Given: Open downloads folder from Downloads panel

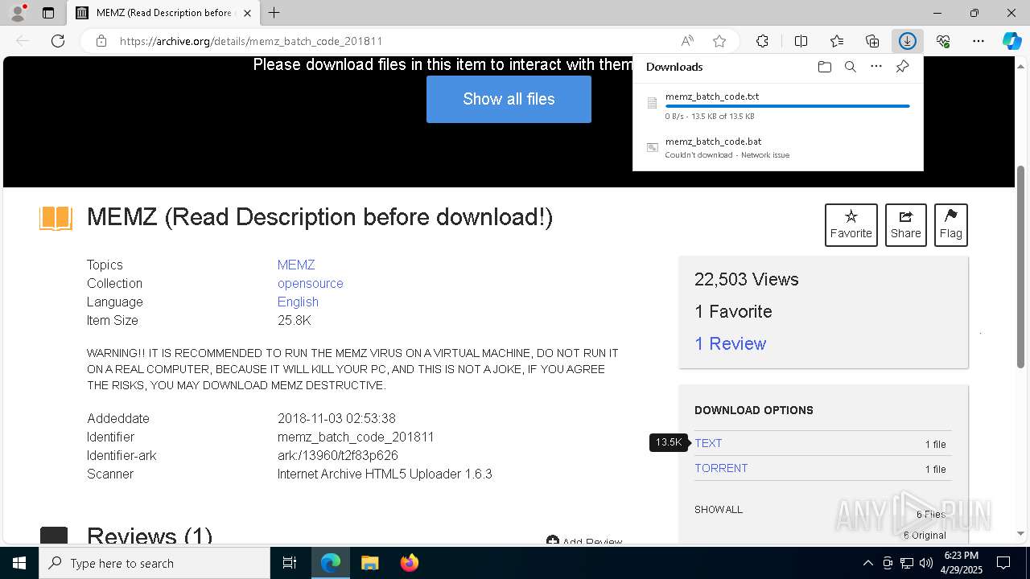Looking at the screenshot, I should 824,67.
